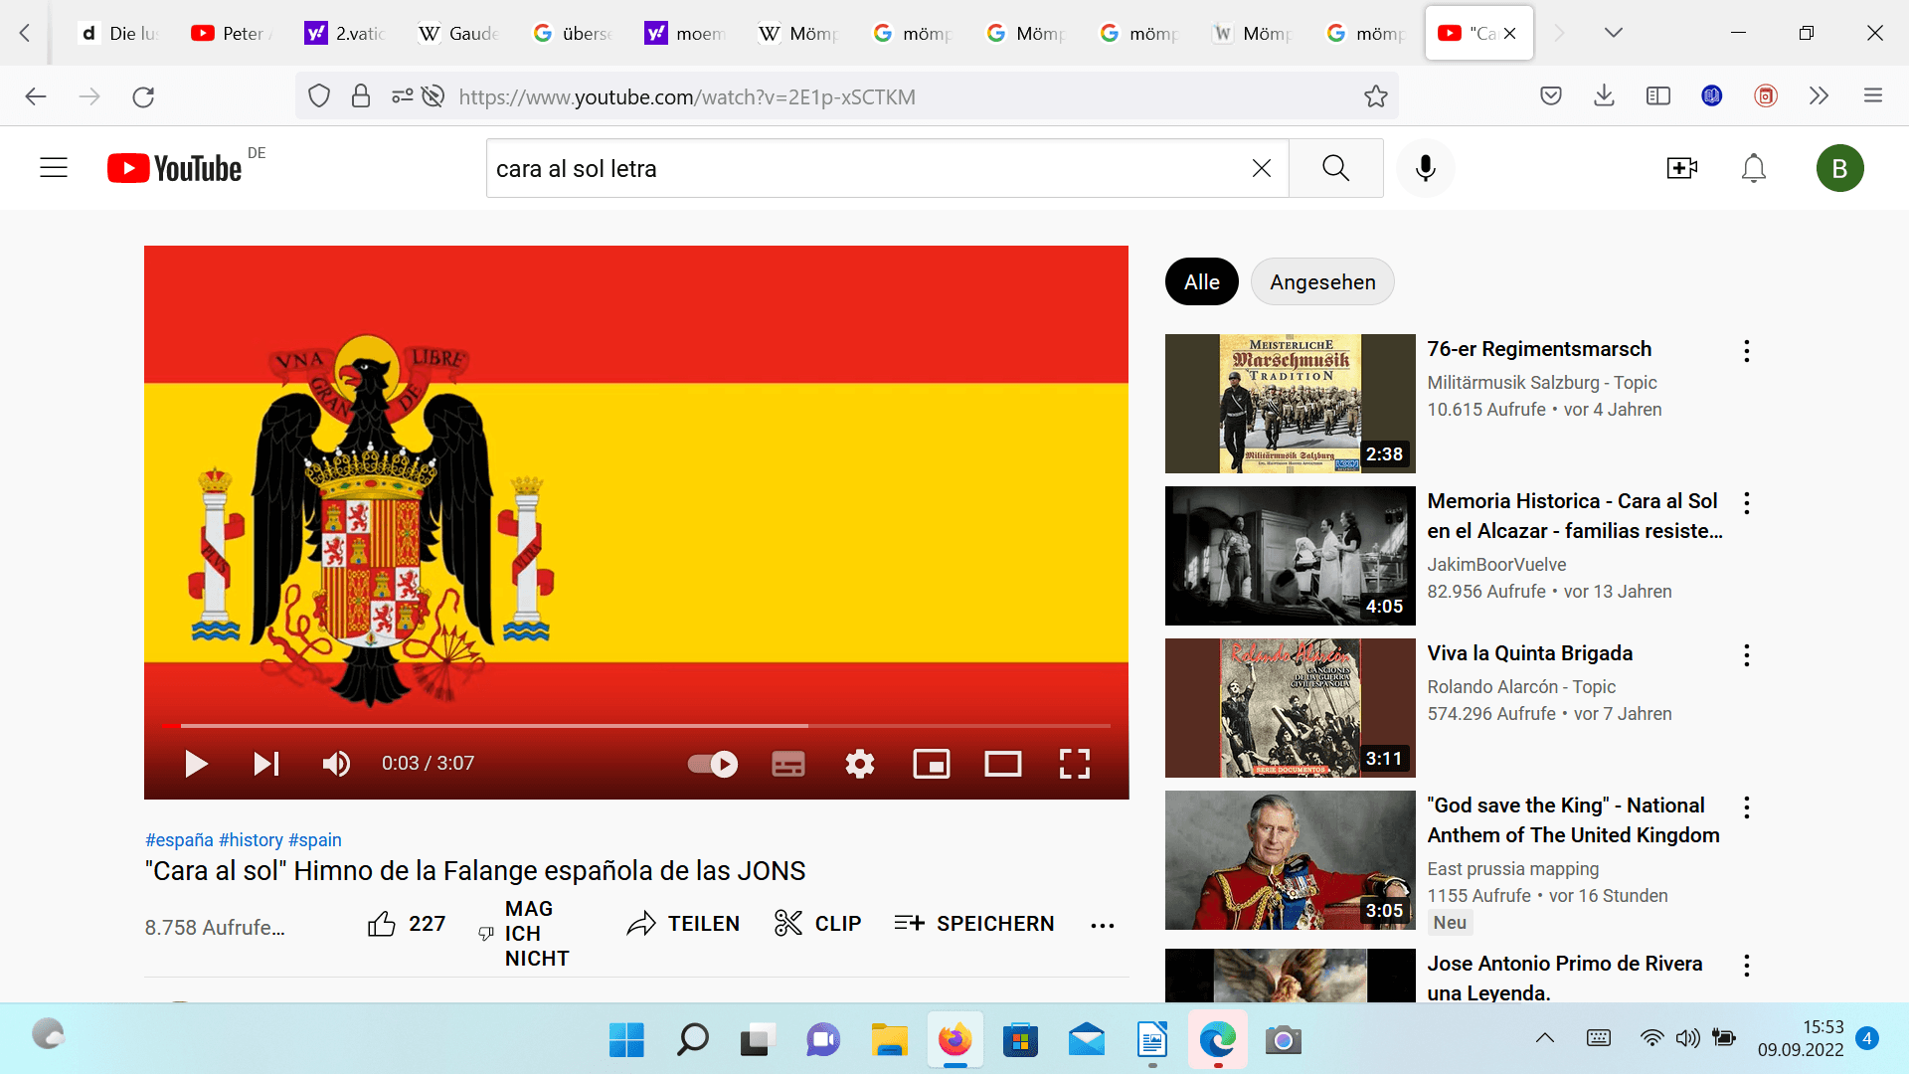Screen dimensions: 1909x1074
Task: Open Memoria Historica Cara al Sol title
Action: pos(1575,516)
